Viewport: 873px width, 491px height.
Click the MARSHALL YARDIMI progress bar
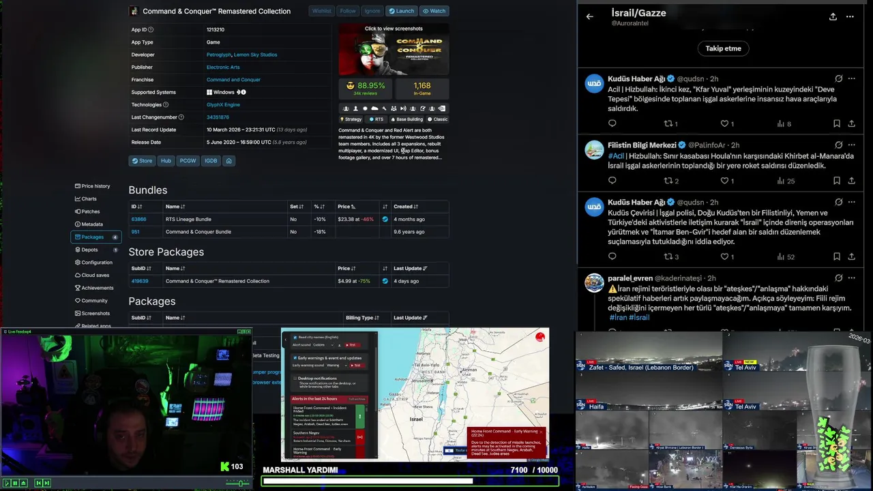coord(411,481)
